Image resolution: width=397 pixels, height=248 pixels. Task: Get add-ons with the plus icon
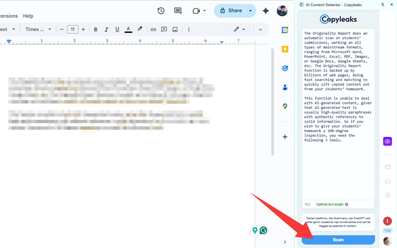[285, 137]
